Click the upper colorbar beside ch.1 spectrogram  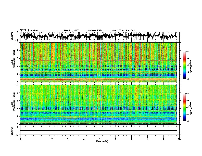185,65
